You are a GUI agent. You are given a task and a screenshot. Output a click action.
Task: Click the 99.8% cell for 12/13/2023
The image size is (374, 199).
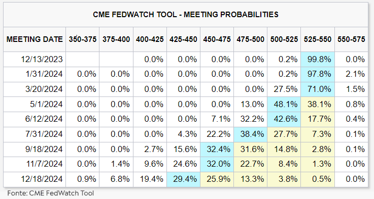click(318, 59)
